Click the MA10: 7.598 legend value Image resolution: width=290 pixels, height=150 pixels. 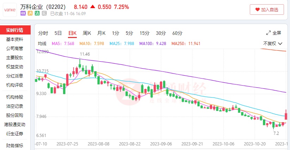pyautogui.click(x=92, y=44)
